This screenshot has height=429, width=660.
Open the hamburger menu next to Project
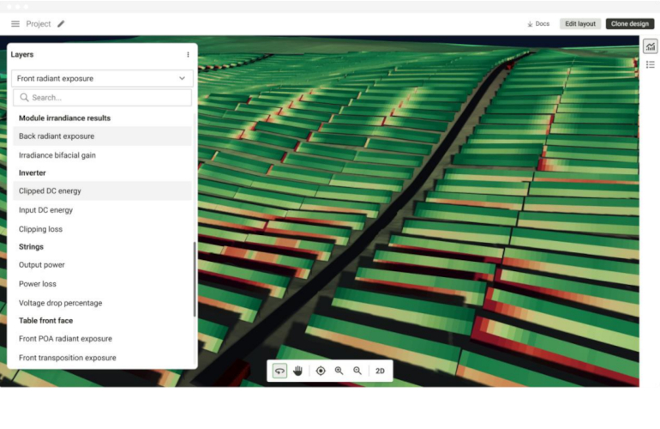click(15, 24)
